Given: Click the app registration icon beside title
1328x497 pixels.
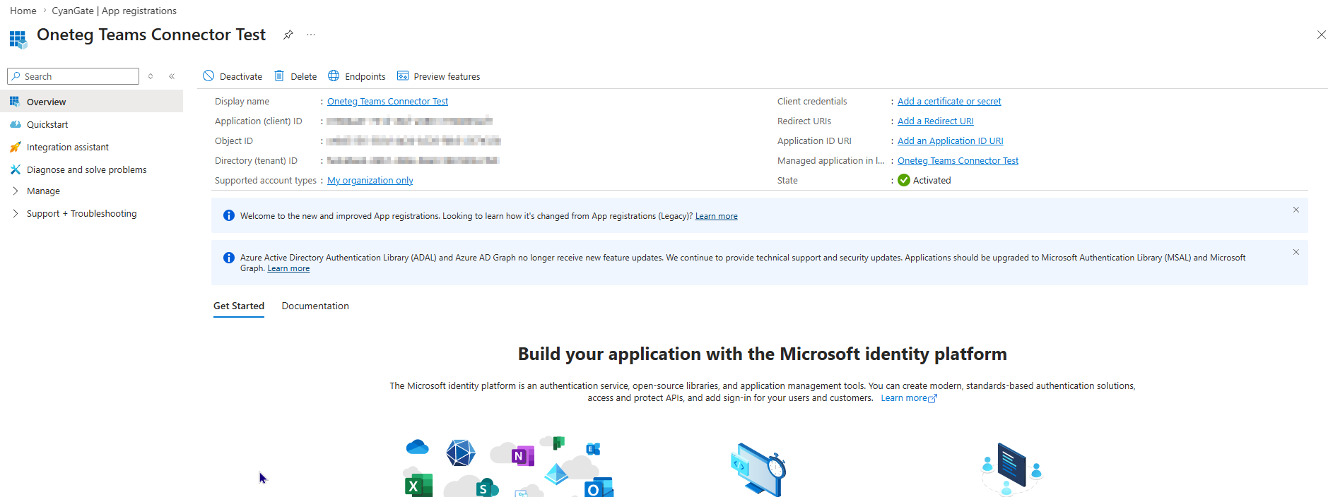Looking at the screenshot, I should (18, 39).
